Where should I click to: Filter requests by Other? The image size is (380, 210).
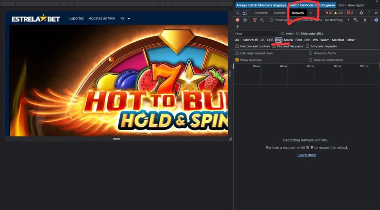click(350, 40)
